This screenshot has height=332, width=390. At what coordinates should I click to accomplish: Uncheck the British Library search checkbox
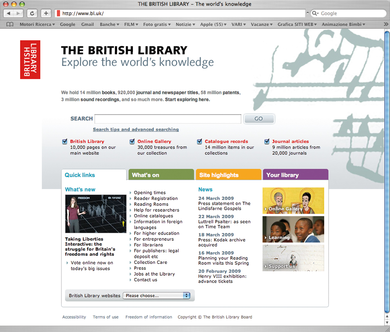(65, 141)
